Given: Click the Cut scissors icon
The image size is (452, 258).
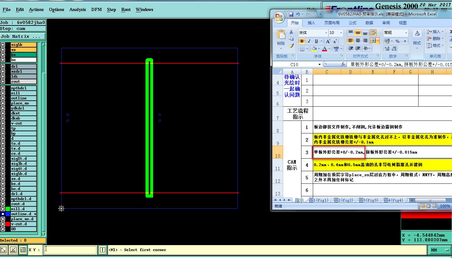Looking at the screenshot, I should tap(291, 32).
